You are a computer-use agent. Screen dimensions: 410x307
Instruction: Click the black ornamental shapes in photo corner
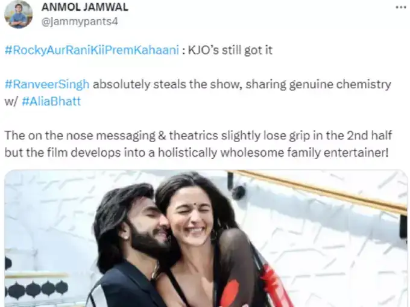pyautogui.click(x=37, y=290)
